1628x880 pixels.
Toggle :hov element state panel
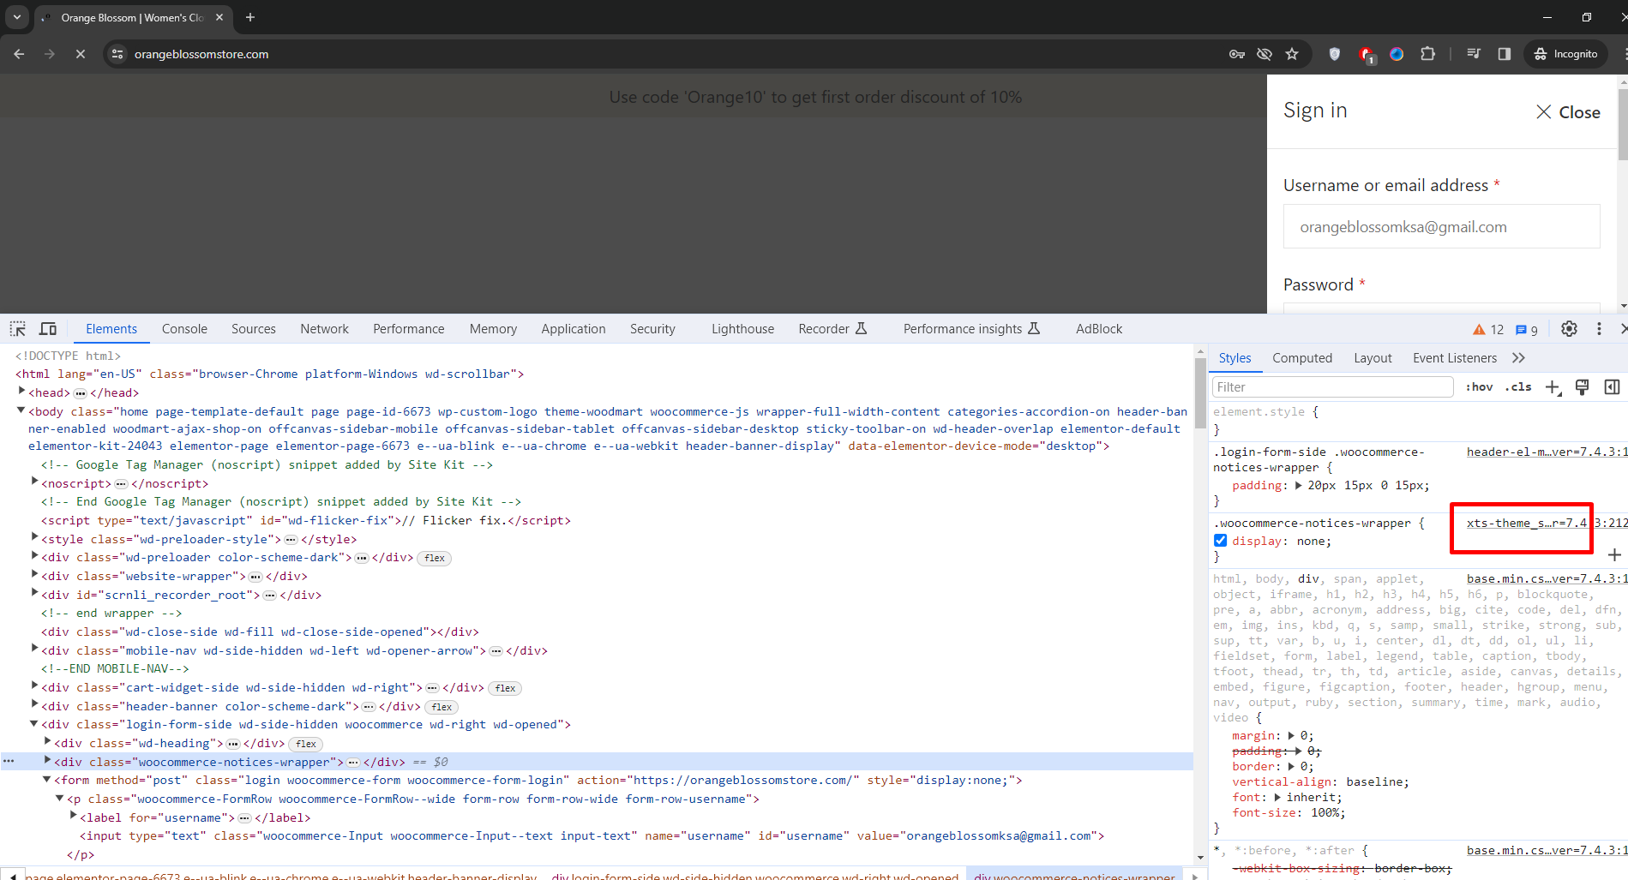[x=1479, y=387]
